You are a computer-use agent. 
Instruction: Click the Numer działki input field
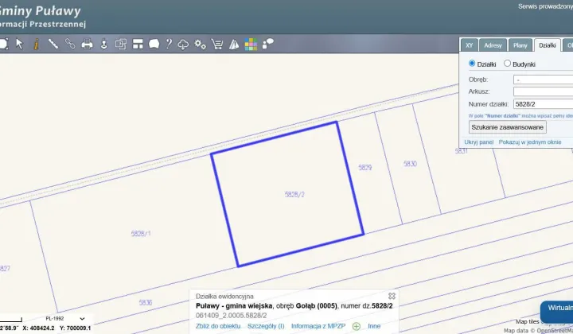click(543, 104)
